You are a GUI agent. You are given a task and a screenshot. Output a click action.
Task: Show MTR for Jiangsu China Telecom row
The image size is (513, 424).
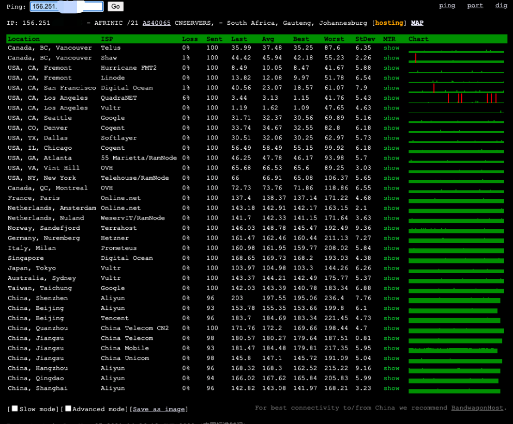click(391, 338)
